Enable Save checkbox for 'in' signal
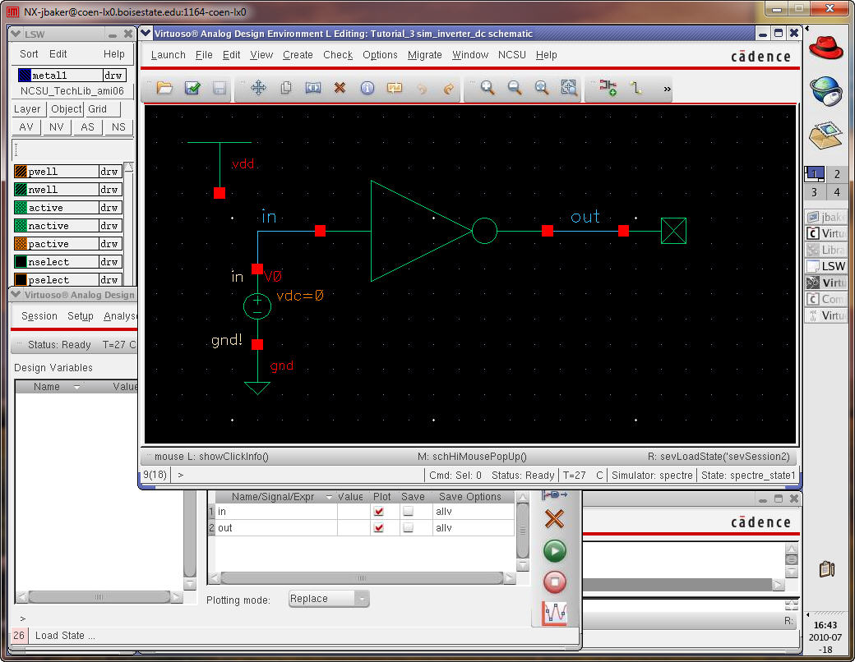 pos(409,512)
